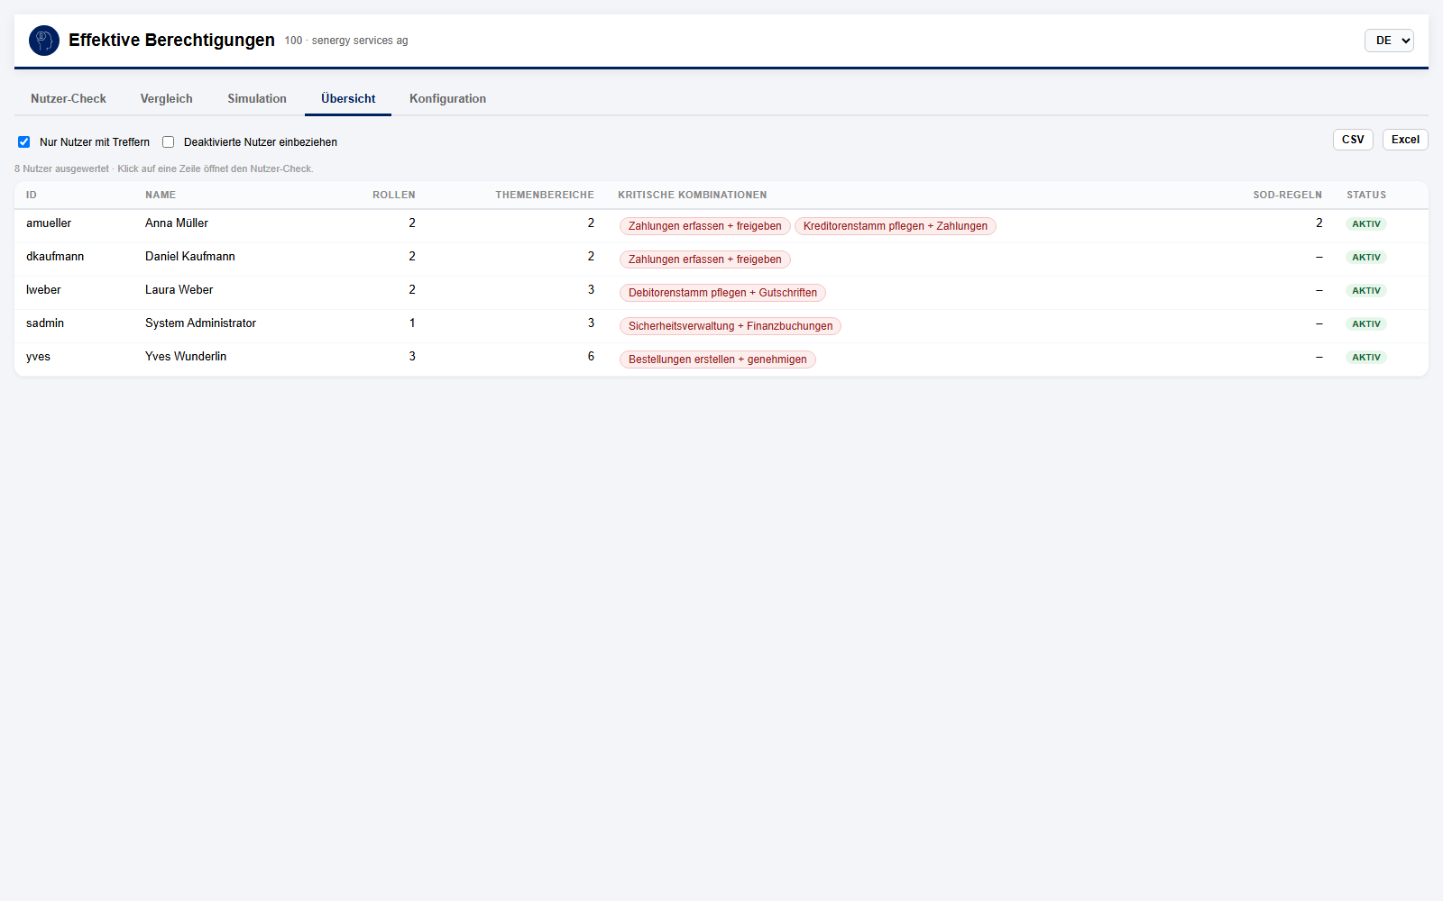This screenshot has height=901, width=1443.
Task: Click the AKTIV badge in sadmin row
Action: tap(1366, 324)
